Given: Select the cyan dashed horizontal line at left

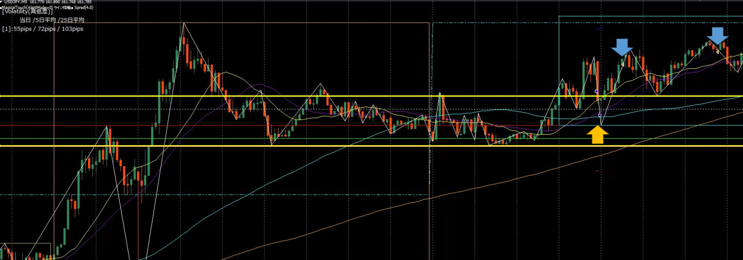Looking at the screenshot, I should point(44,194).
